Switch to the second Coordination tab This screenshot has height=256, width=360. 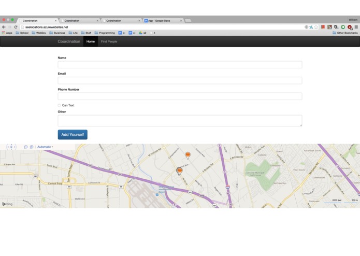[x=79, y=21]
